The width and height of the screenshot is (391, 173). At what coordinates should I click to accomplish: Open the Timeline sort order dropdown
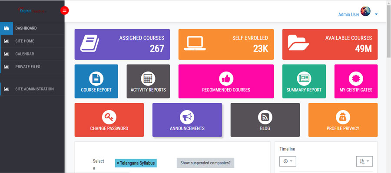click(x=364, y=161)
